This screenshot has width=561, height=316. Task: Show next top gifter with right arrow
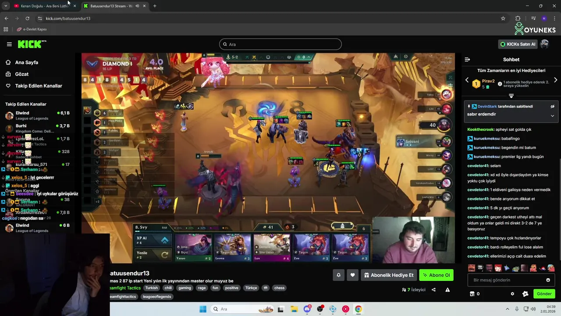coord(555,80)
